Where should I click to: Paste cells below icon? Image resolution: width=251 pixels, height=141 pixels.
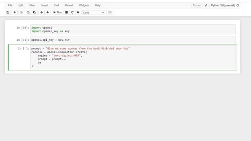tap(34, 13)
